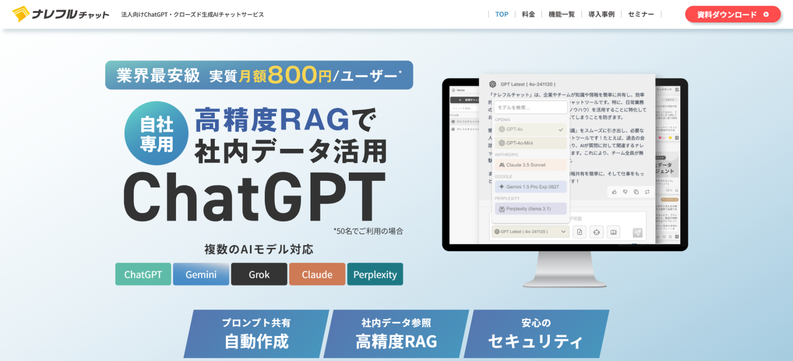Select Perplexity (llama 3.1) option
The image size is (793, 361).
pos(531,209)
